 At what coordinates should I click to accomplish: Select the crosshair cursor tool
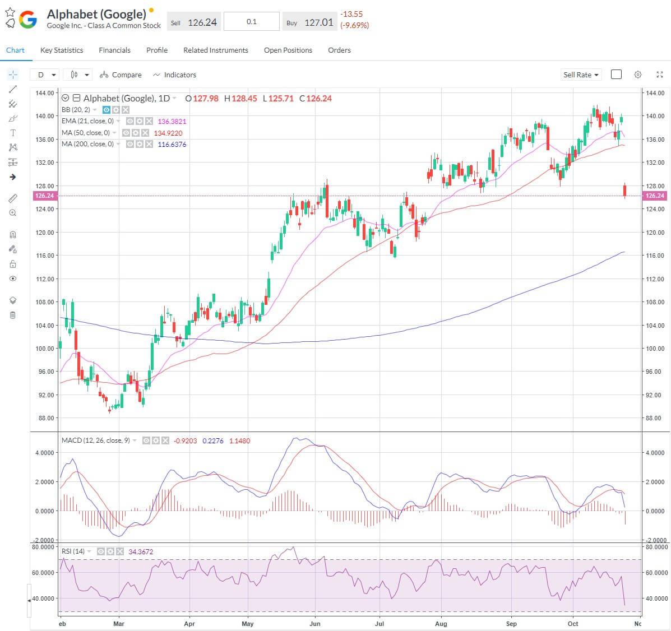(13, 75)
